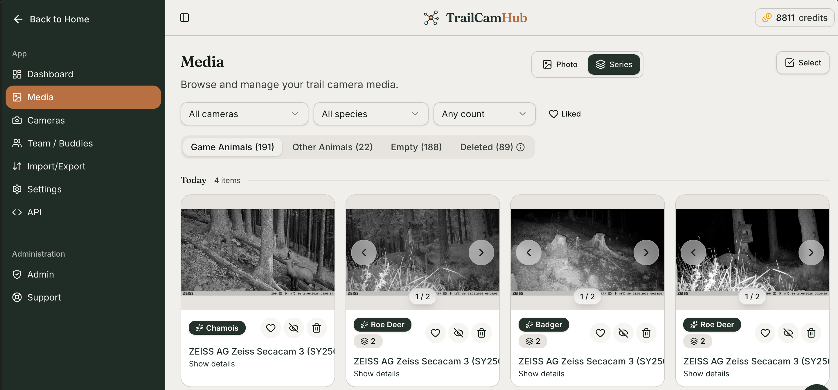Switch to Series view
Image resolution: width=838 pixels, height=390 pixels.
pyautogui.click(x=614, y=65)
